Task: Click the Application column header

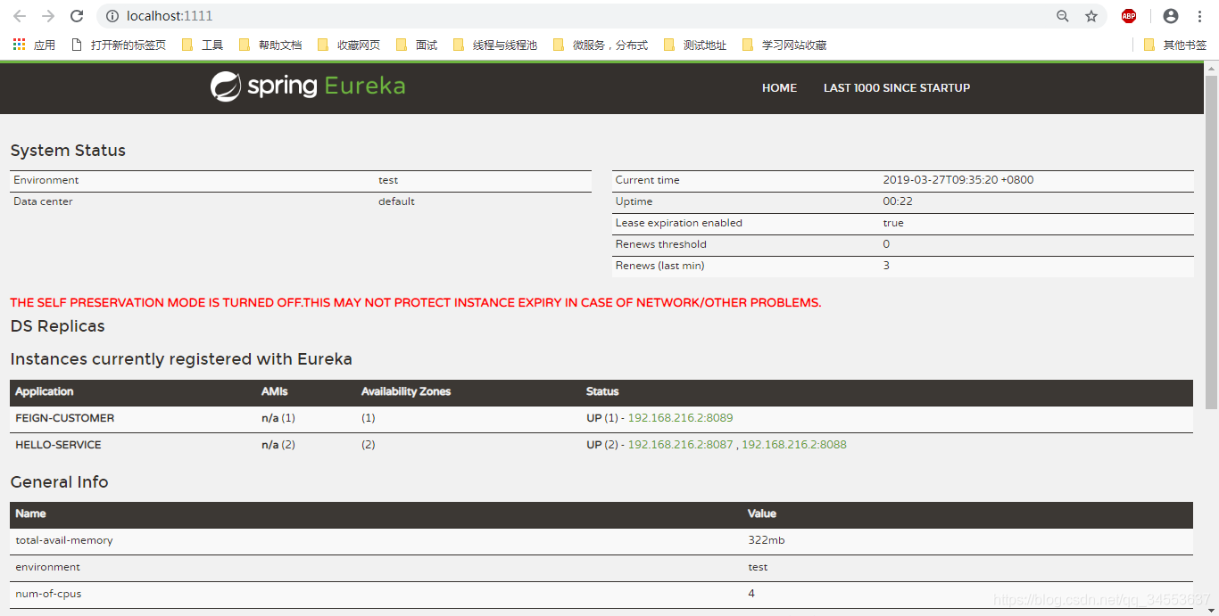Action: (45, 391)
